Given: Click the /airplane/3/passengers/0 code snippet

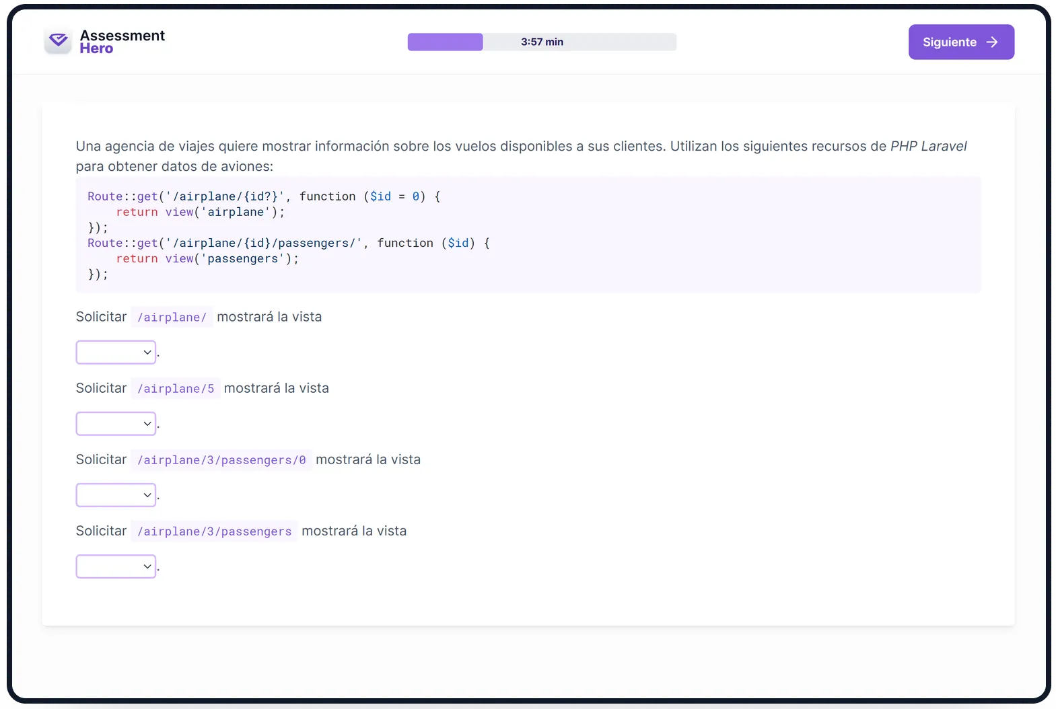Looking at the screenshot, I should click(221, 459).
